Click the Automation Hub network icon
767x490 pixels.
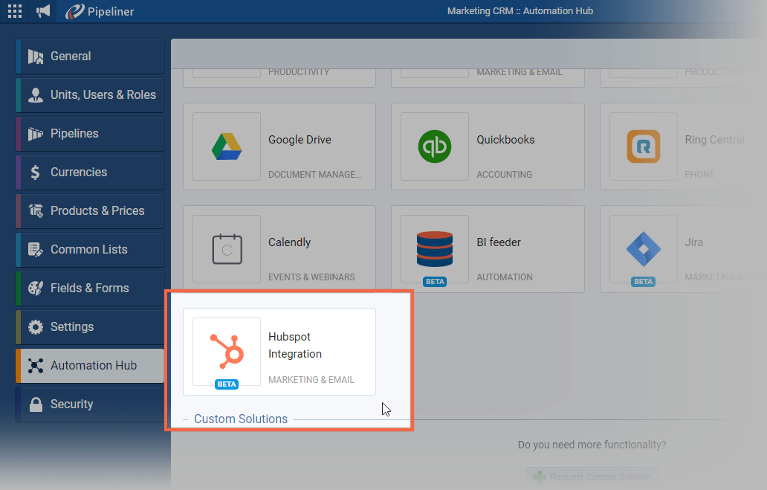(35, 366)
